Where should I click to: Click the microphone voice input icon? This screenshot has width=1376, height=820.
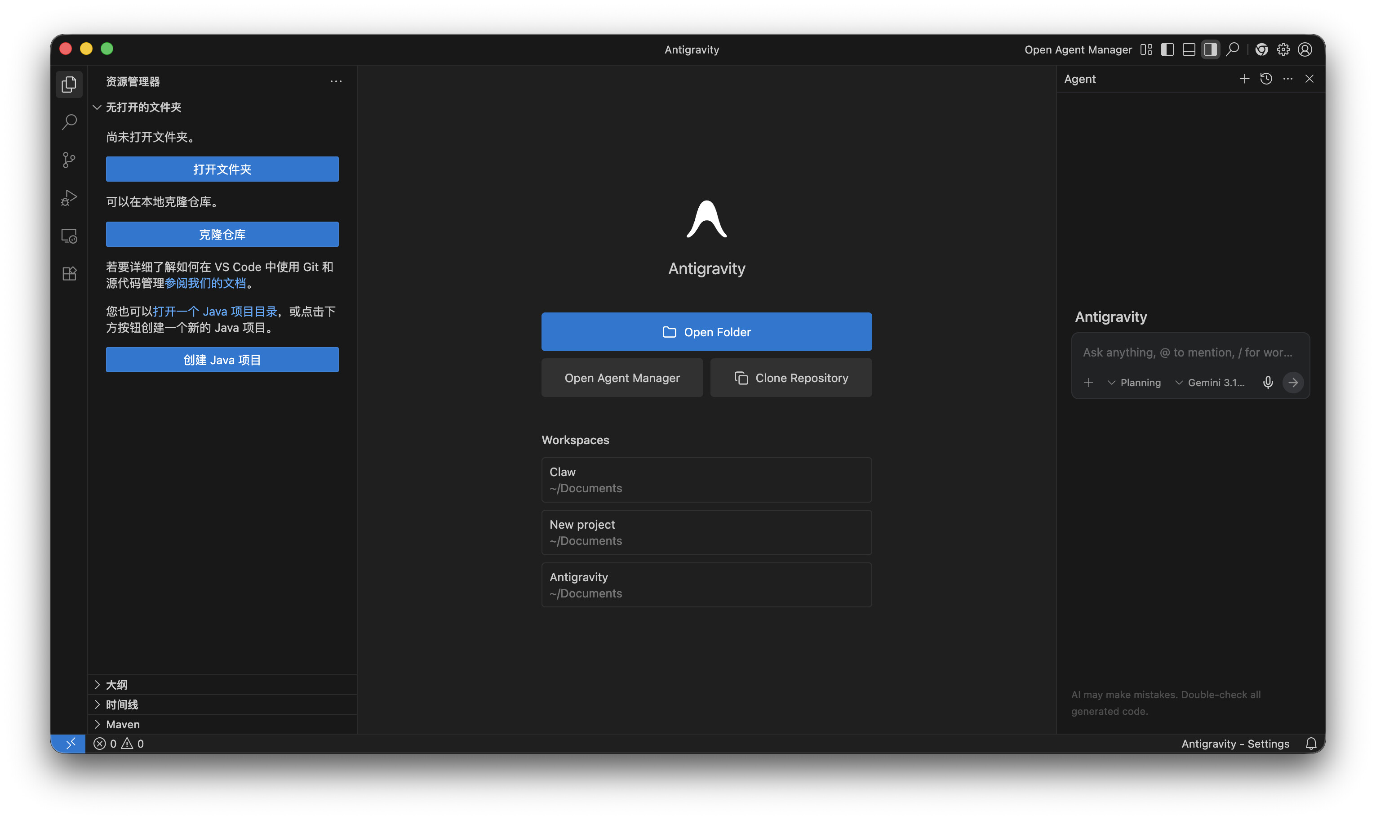pyautogui.click(x=1268, y=383)
